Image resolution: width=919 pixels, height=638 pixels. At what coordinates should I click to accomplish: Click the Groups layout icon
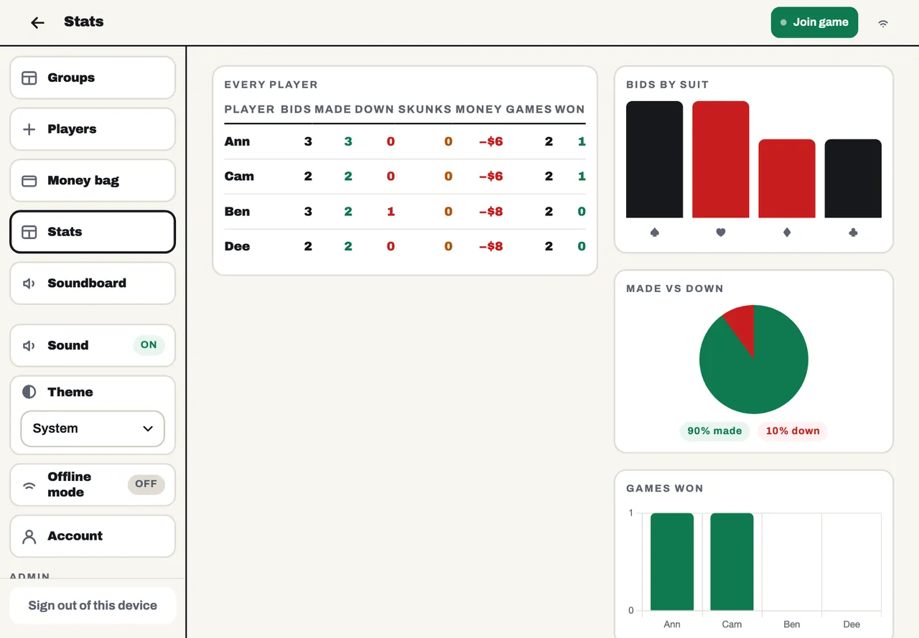pyautogui.click(x=29, y=78)
